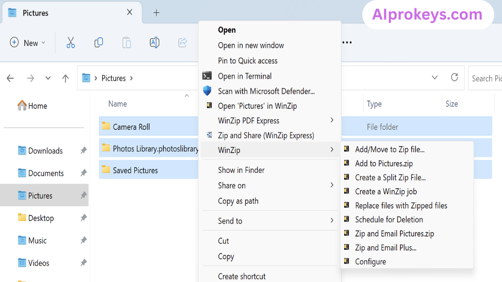502x282 pixels.
Task: Open Videos in the sidebar
Action: [33, 263]
